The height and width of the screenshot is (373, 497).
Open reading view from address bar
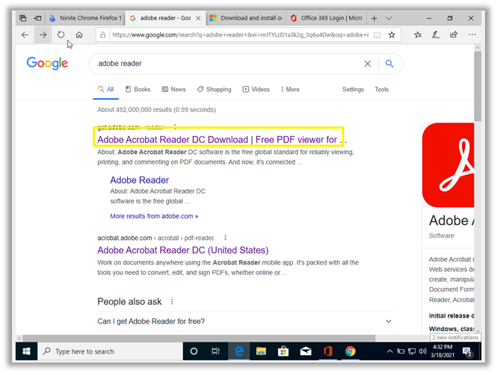point(377,35)
